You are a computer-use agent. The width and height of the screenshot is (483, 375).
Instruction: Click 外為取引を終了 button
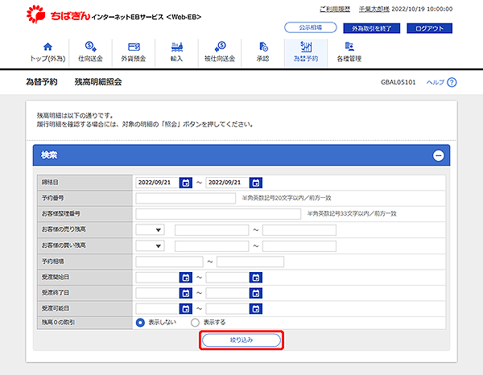tap(371, 28)
